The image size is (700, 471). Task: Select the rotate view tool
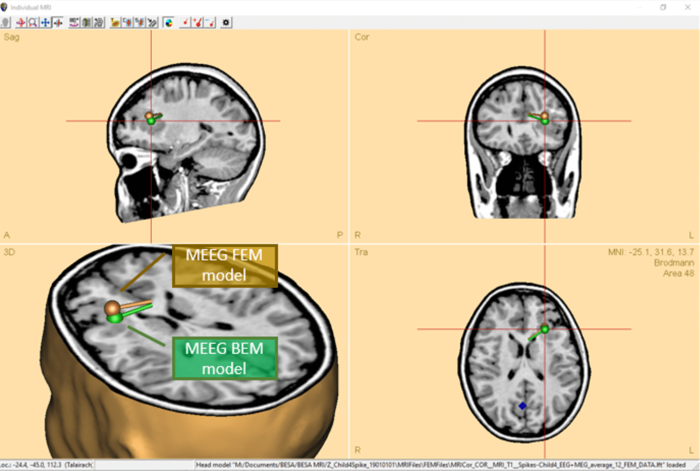click(x=20, y=23)
